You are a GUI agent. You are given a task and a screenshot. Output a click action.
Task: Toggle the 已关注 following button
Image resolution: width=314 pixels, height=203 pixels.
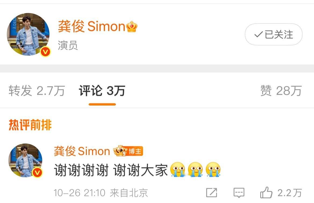274,34
